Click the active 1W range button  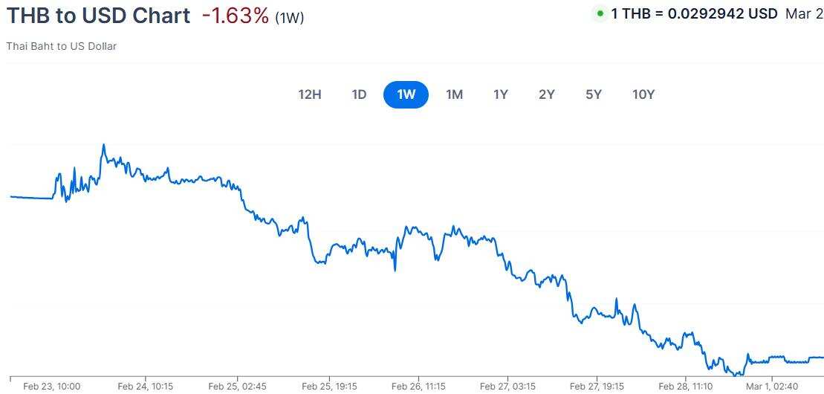point(406,94)
